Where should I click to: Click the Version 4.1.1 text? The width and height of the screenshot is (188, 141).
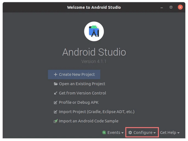tap(94, 61)
